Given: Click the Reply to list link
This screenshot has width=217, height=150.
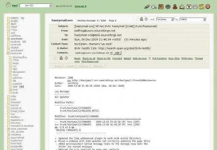Looking at the screenshot, I should pyautogui.click(x=104, y=58).
